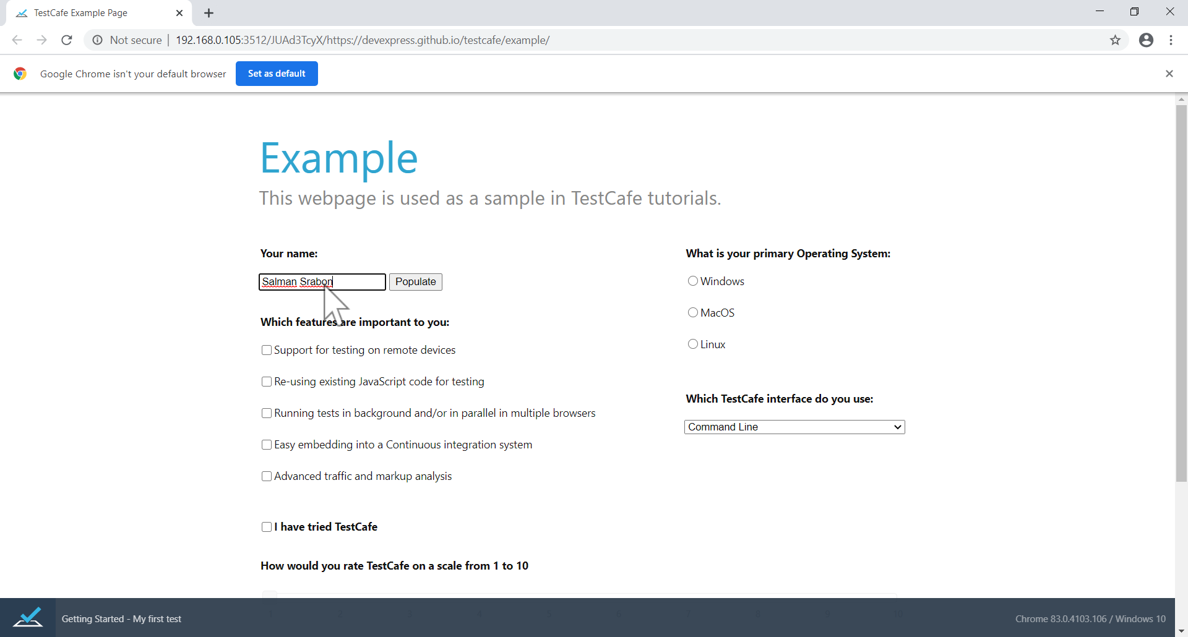Click the Not secure site info icon
This screenshot has width=1188, height=637.
point(97,40)
